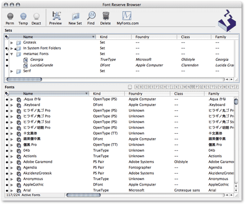Click the Agendia font family icon

pos(19,168)
